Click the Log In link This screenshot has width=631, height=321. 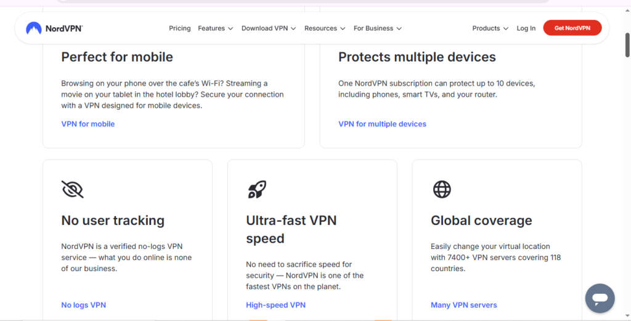526,28
